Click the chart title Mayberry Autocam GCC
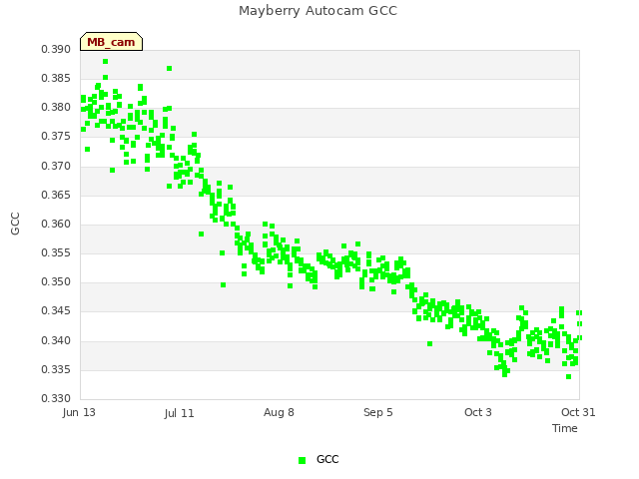 click(x=318, y=11)
